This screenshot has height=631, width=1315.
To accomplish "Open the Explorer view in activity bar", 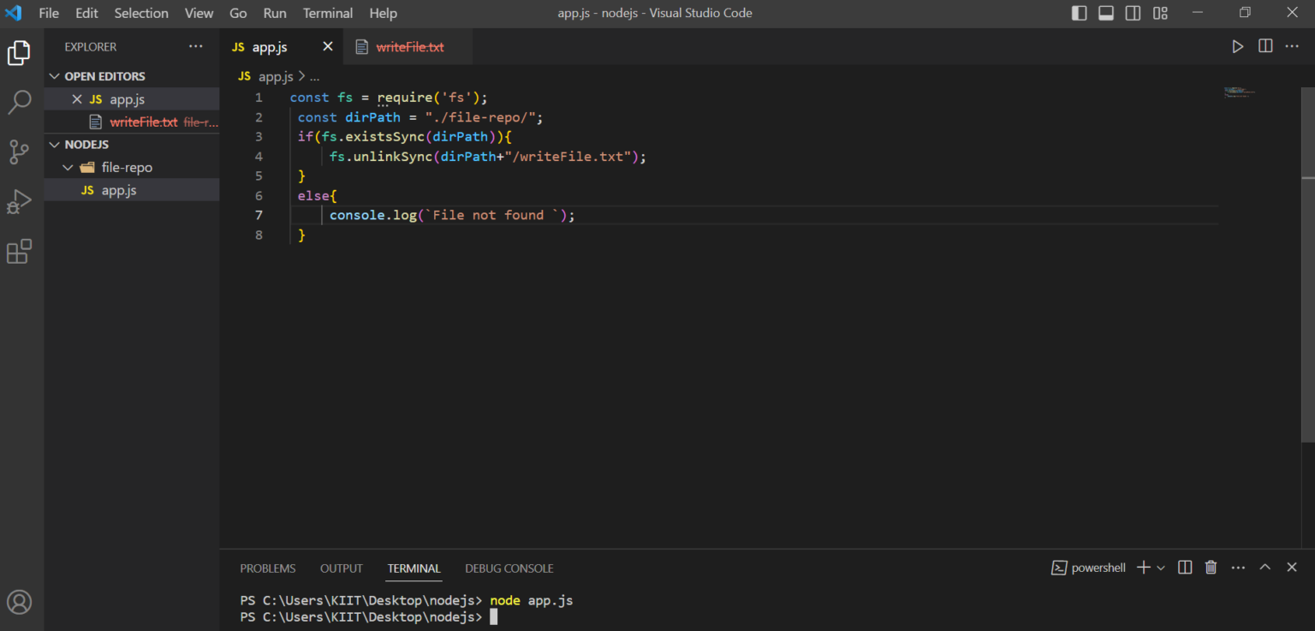I will [18, 52].
